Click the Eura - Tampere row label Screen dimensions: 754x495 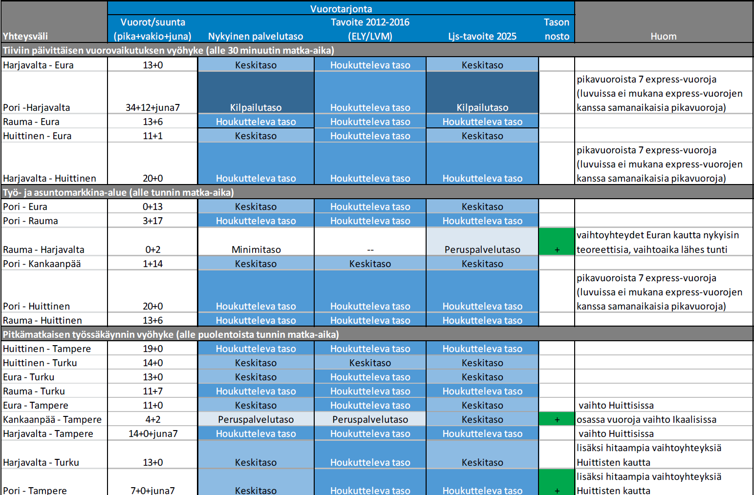36,405
